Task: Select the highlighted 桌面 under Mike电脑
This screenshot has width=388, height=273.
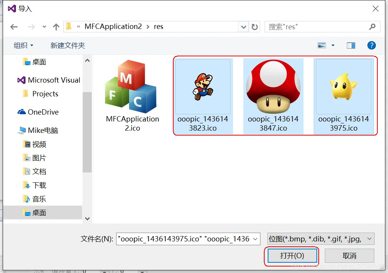Action: click(x=43, y=212)
